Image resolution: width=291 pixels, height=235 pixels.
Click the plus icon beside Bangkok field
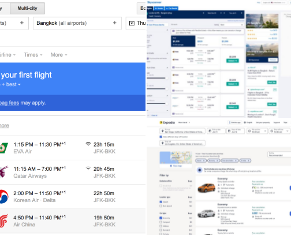point(115,23)
